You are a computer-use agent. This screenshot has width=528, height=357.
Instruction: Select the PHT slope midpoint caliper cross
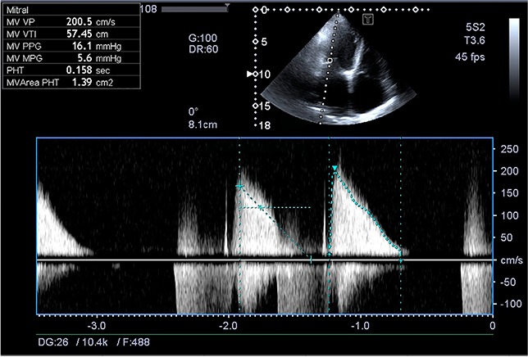pyautogui.click(x=262, y=208)
